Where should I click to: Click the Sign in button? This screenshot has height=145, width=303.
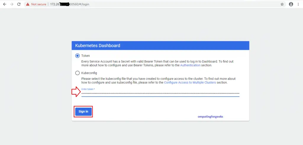(83, 111)
